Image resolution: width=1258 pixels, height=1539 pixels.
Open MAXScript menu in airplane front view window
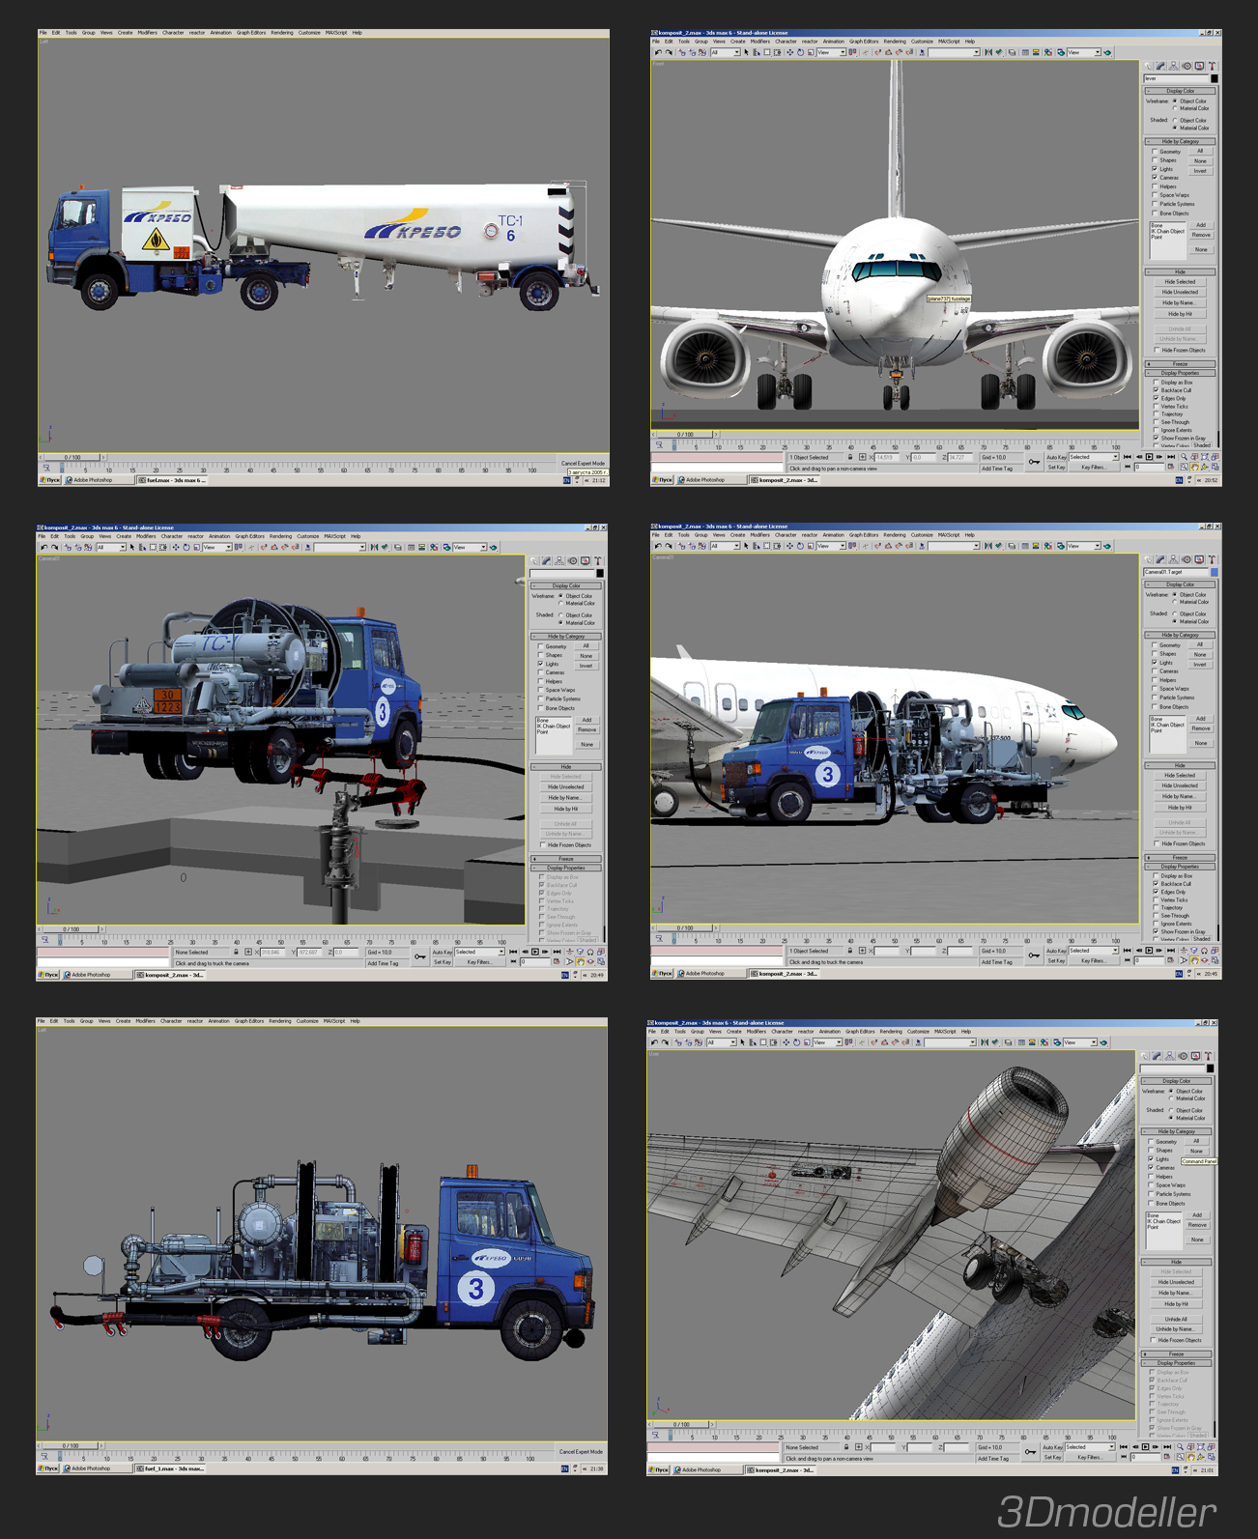tap(949, 42)
